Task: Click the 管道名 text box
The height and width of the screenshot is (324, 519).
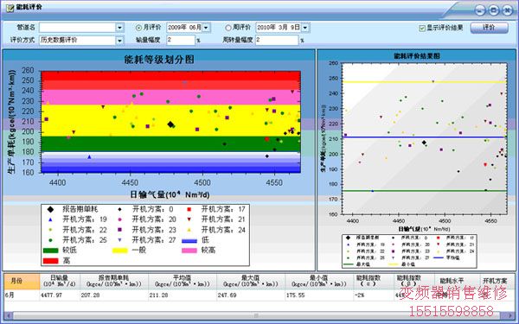Action: point(78,28)
